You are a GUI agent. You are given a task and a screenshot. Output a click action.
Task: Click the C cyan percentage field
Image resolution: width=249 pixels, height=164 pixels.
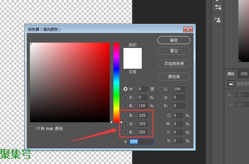(x=178, y=115)
